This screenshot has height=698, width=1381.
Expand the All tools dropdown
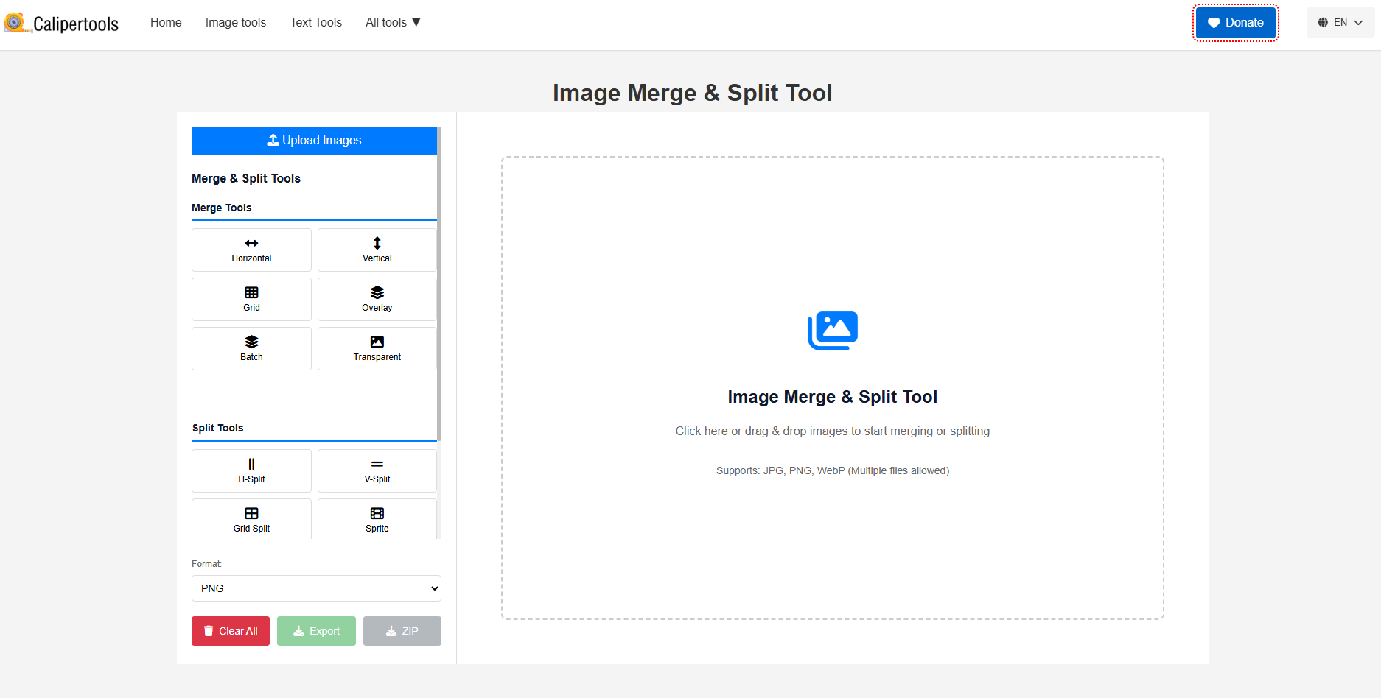click(x=393, y=22)
